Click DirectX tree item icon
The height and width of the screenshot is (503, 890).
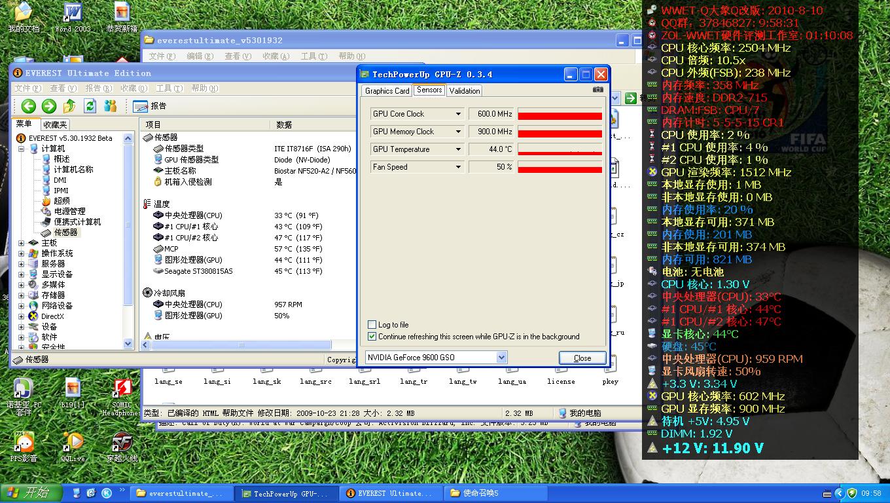33,316
